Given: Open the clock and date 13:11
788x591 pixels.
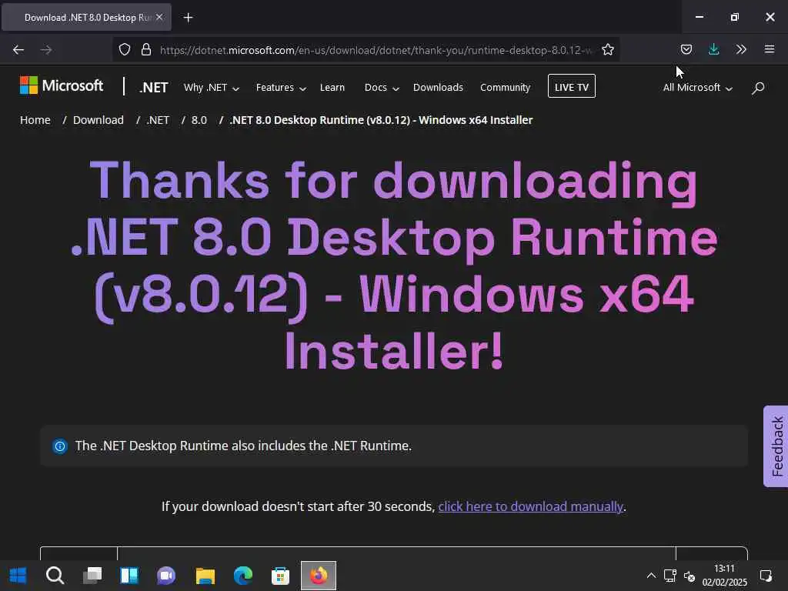Looking at the screenshot, I should point(724,576).
